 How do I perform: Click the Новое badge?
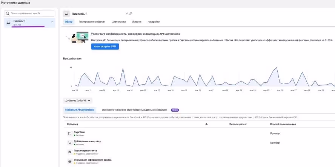pos(175,110)
